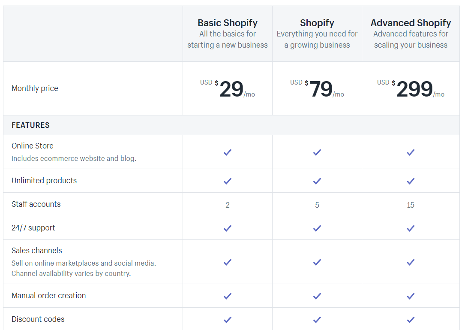Click the Discount codes checkmark under Basic Shopify
Screen dimensions: 465x330
pyautogui.click(x=228, y=320)
